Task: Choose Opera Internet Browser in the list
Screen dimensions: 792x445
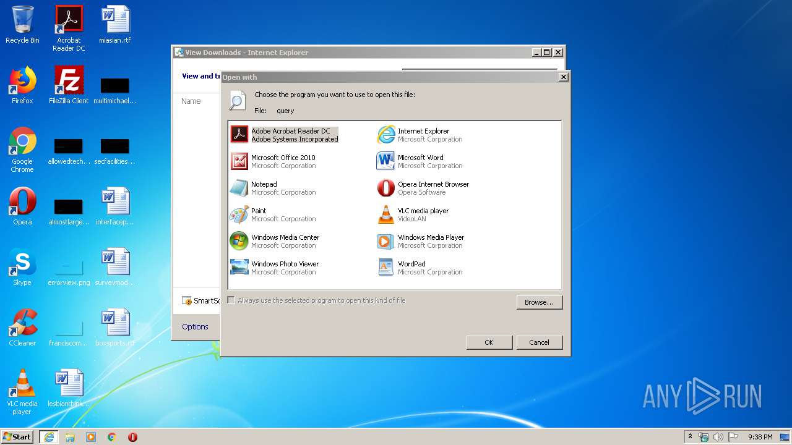Action: click(x=423, y=188)
